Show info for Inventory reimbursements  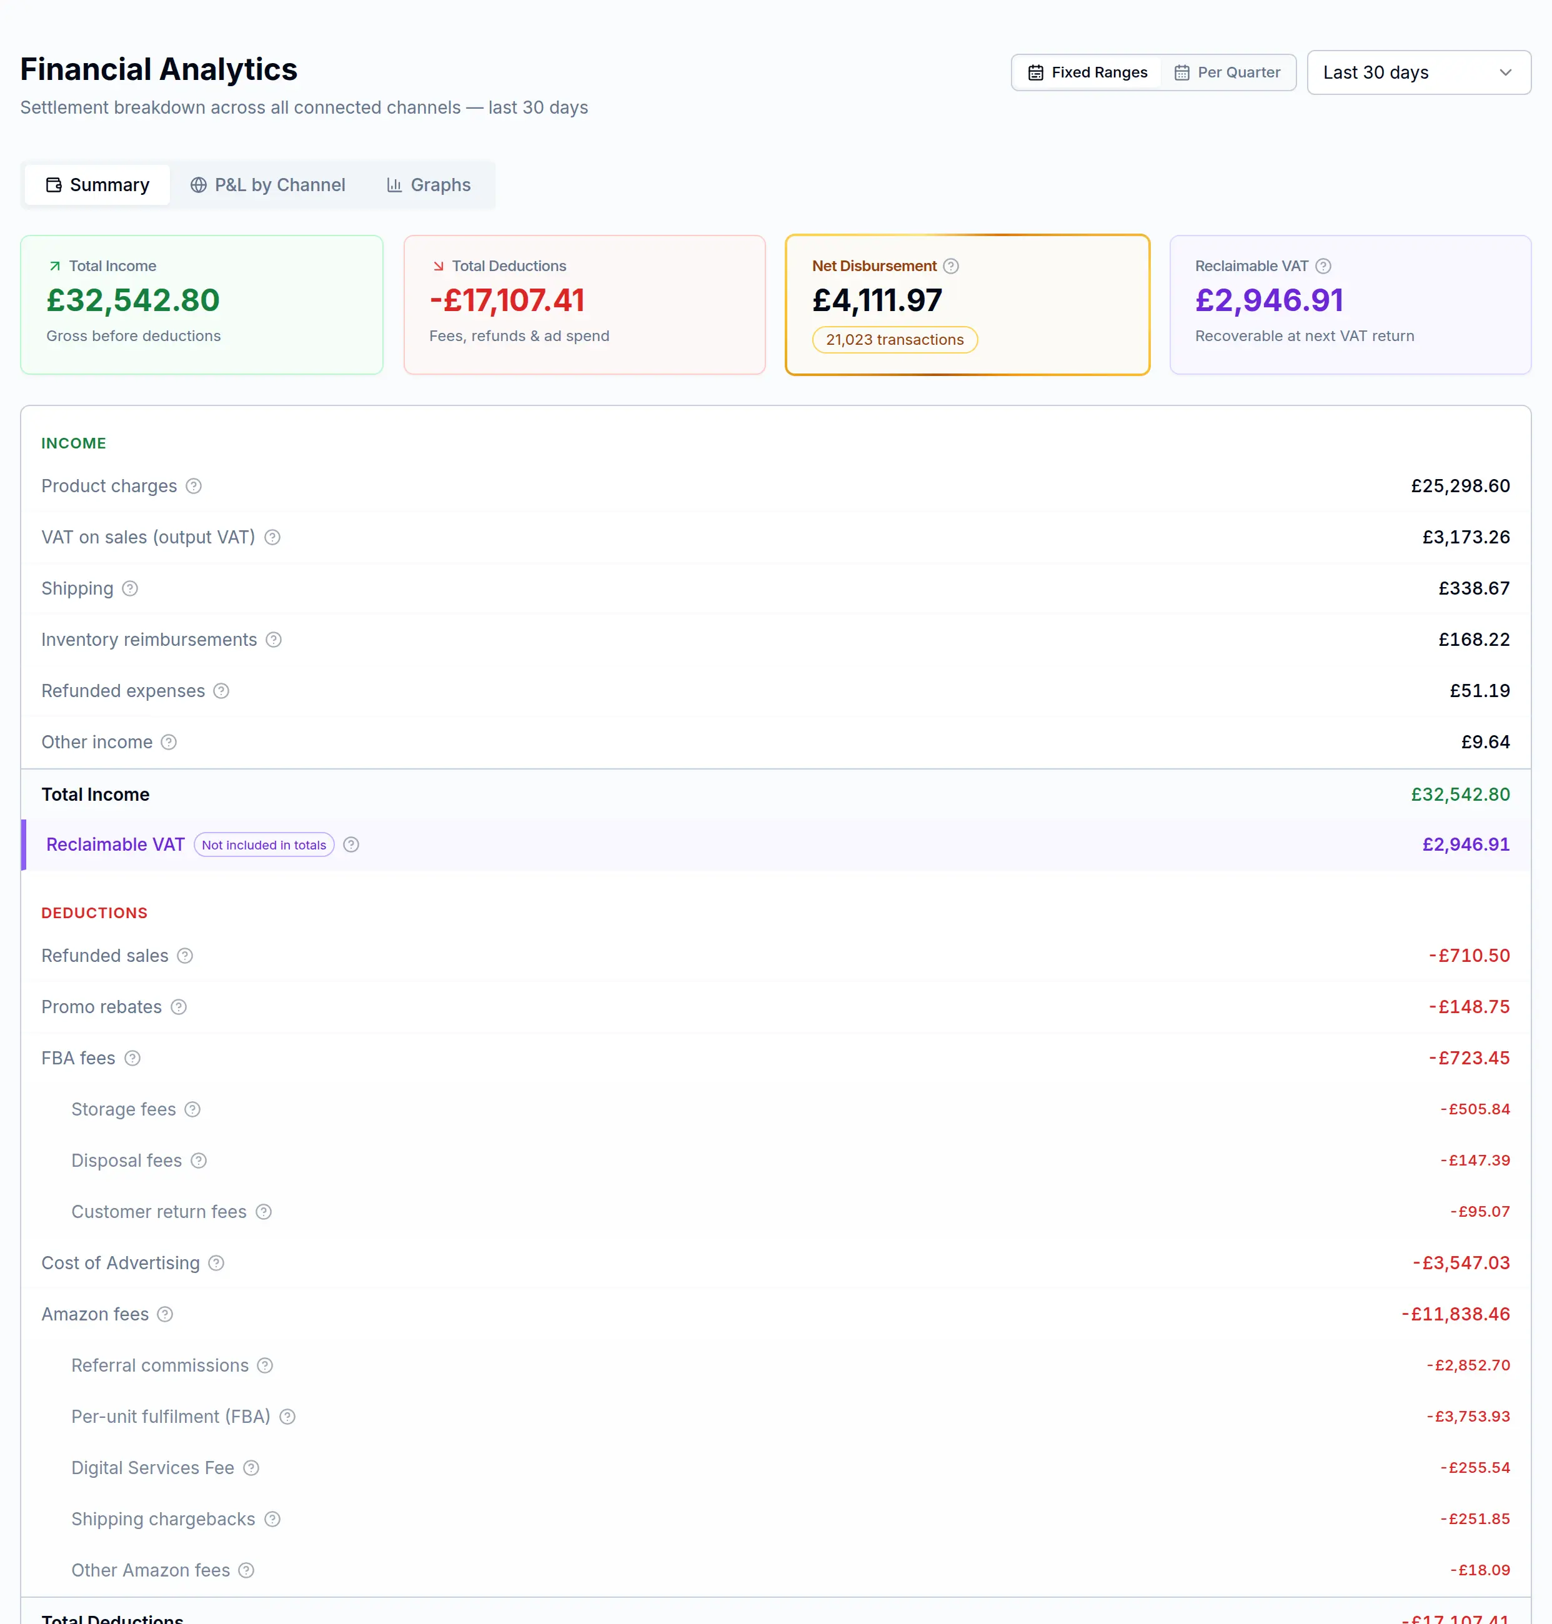[x=274, y=640]
